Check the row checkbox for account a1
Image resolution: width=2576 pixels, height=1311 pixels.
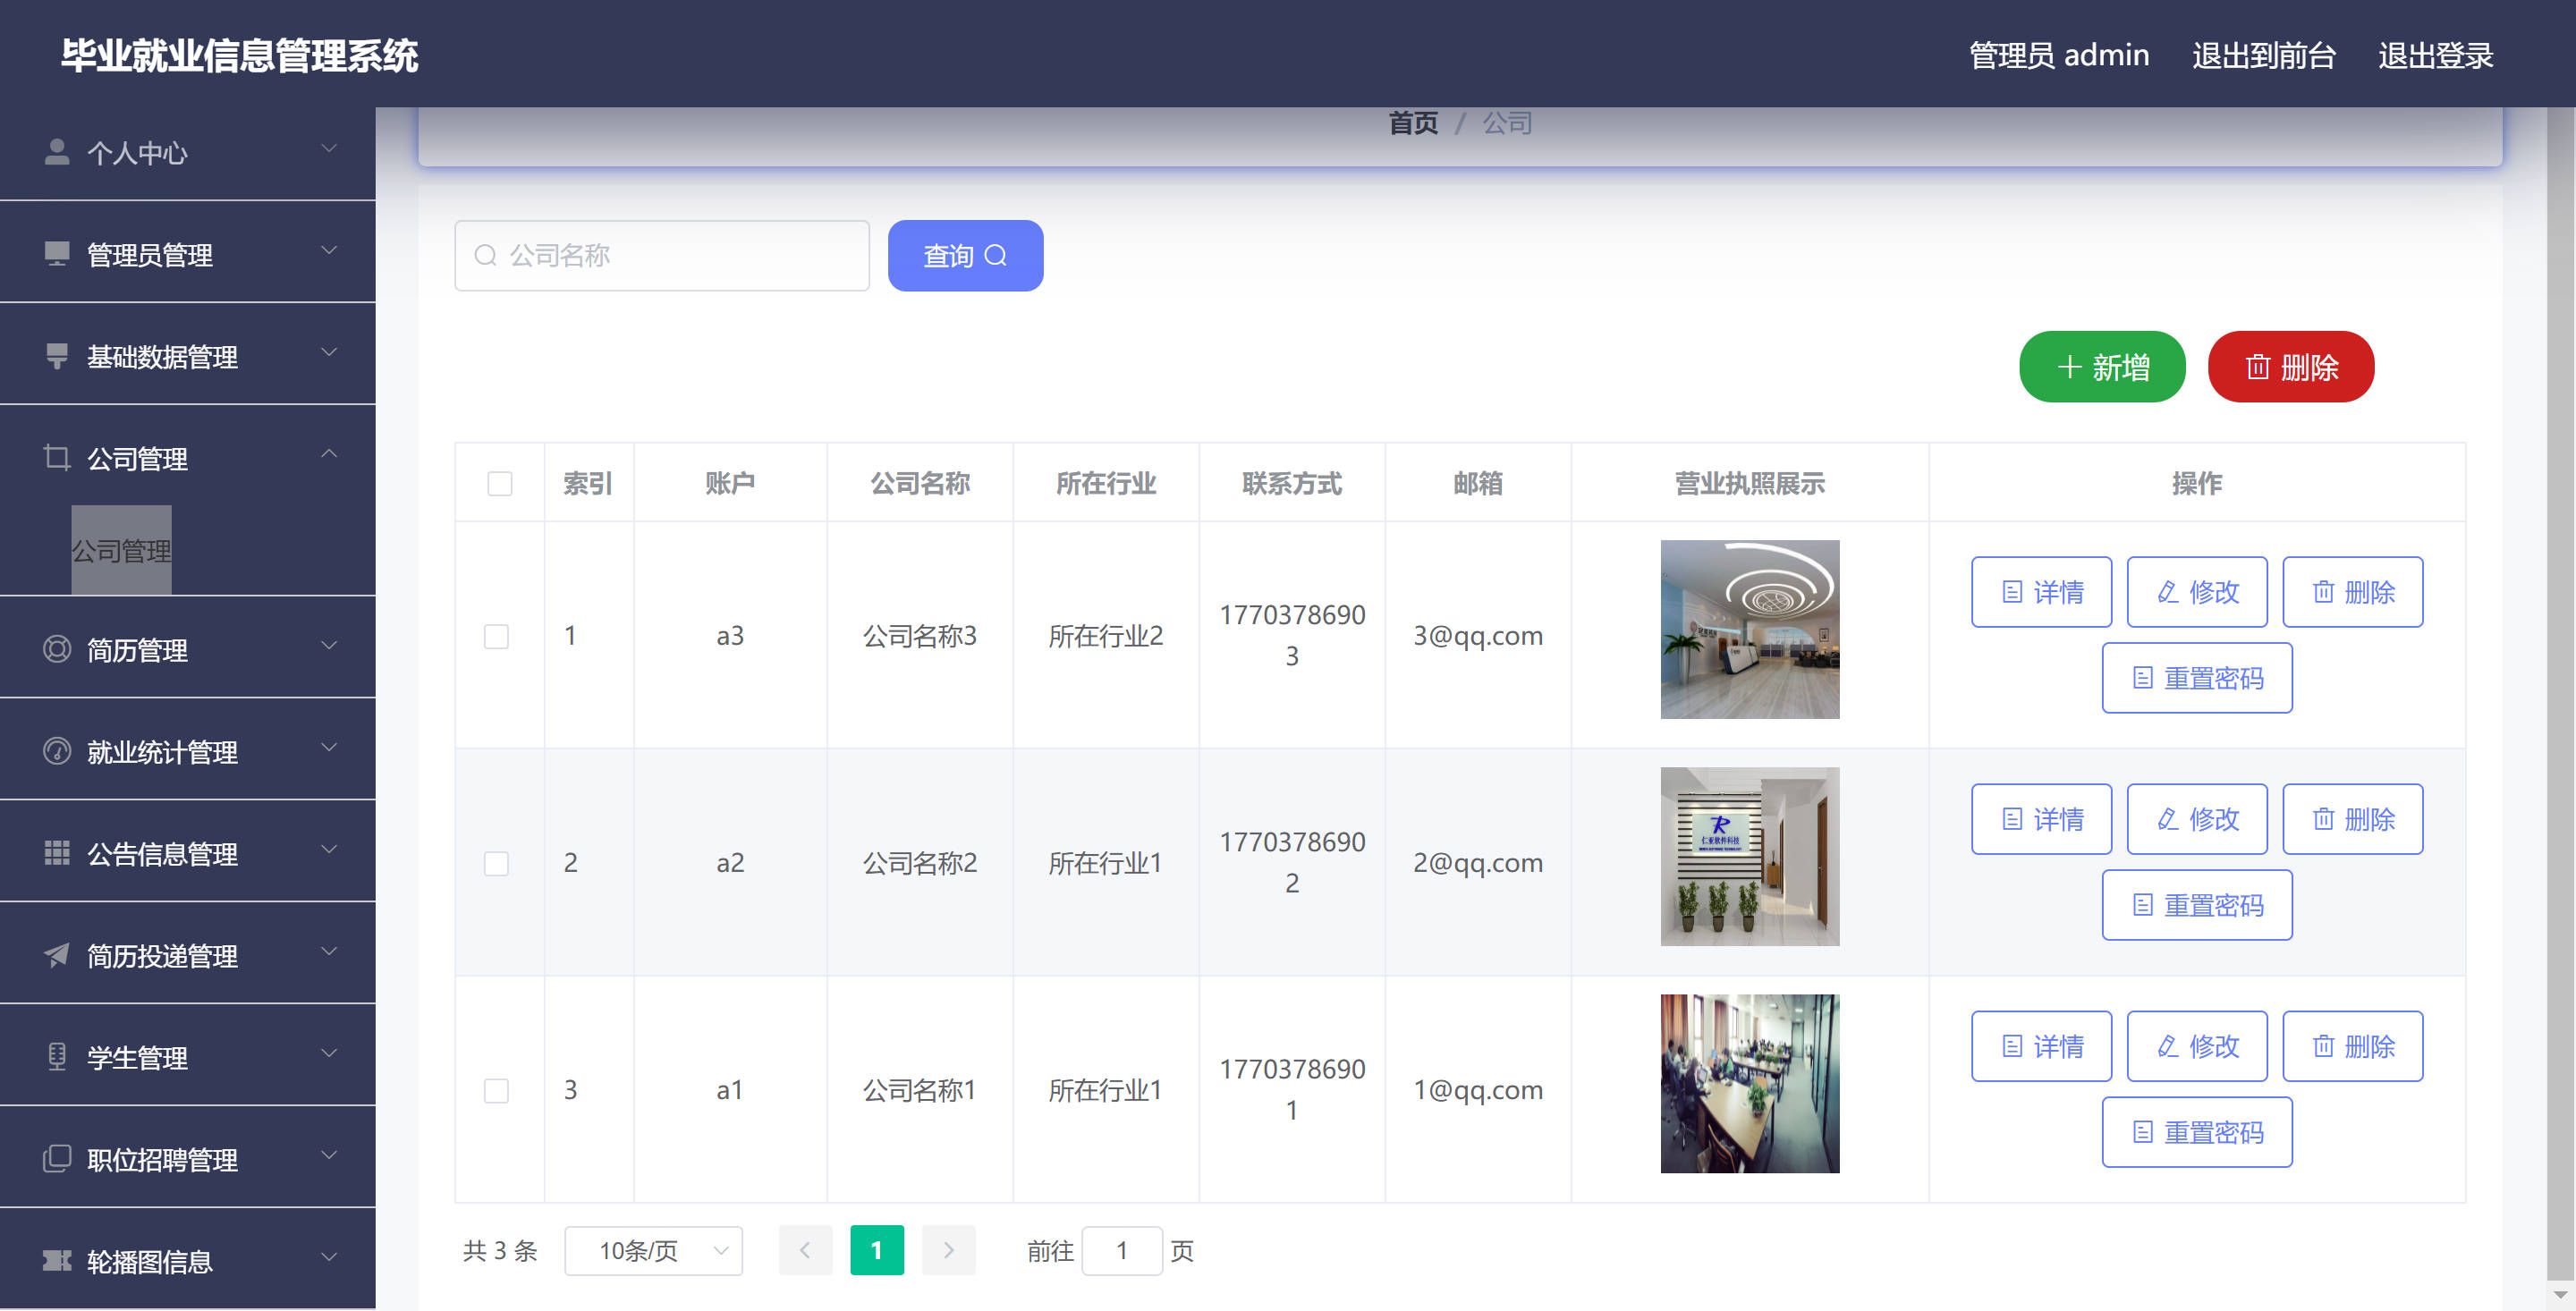point(496,1090)
